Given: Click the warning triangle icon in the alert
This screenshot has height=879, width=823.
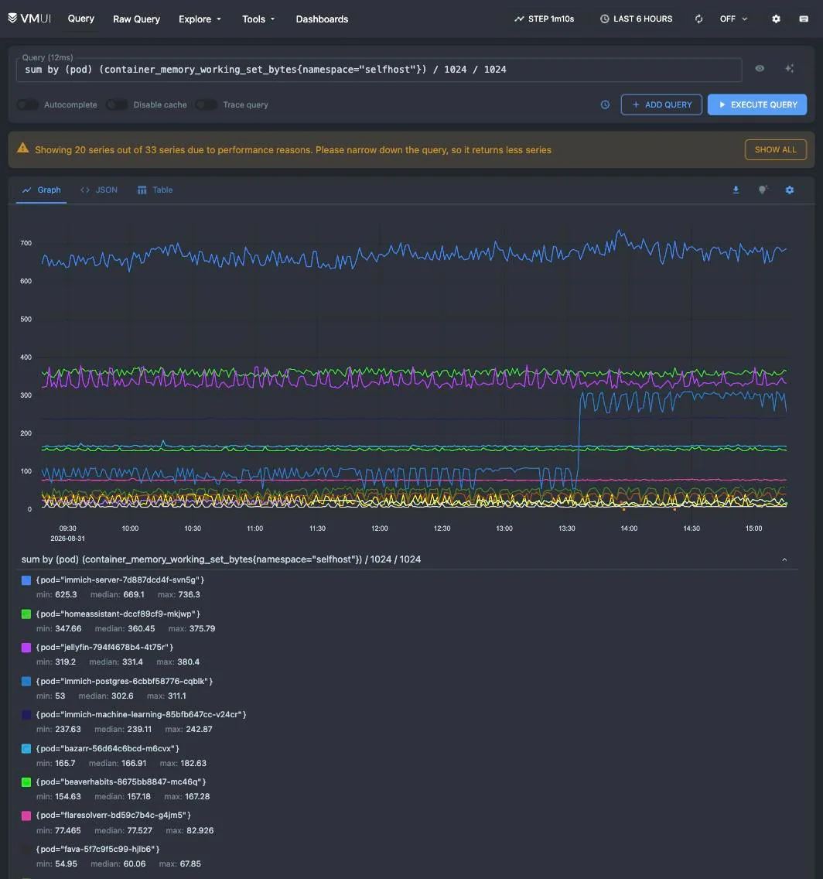Looking at the screenshot, I should pos(22,148).
